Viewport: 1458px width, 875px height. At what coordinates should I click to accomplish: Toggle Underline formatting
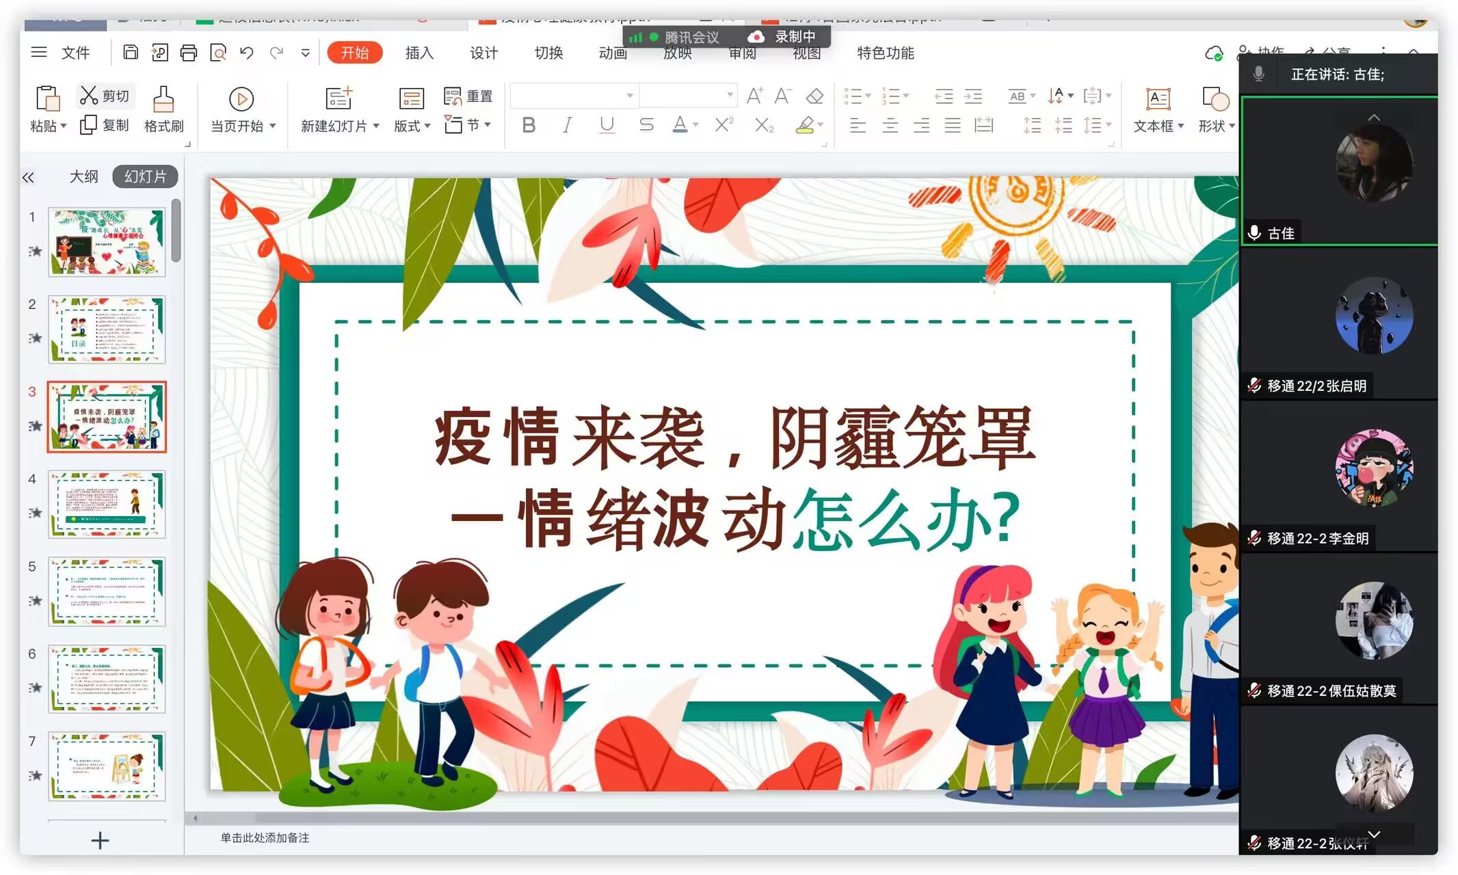point(607,125)
